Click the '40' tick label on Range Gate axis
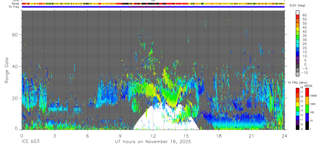This screenshot has height=147, width=320. click(x=15, y=66)
